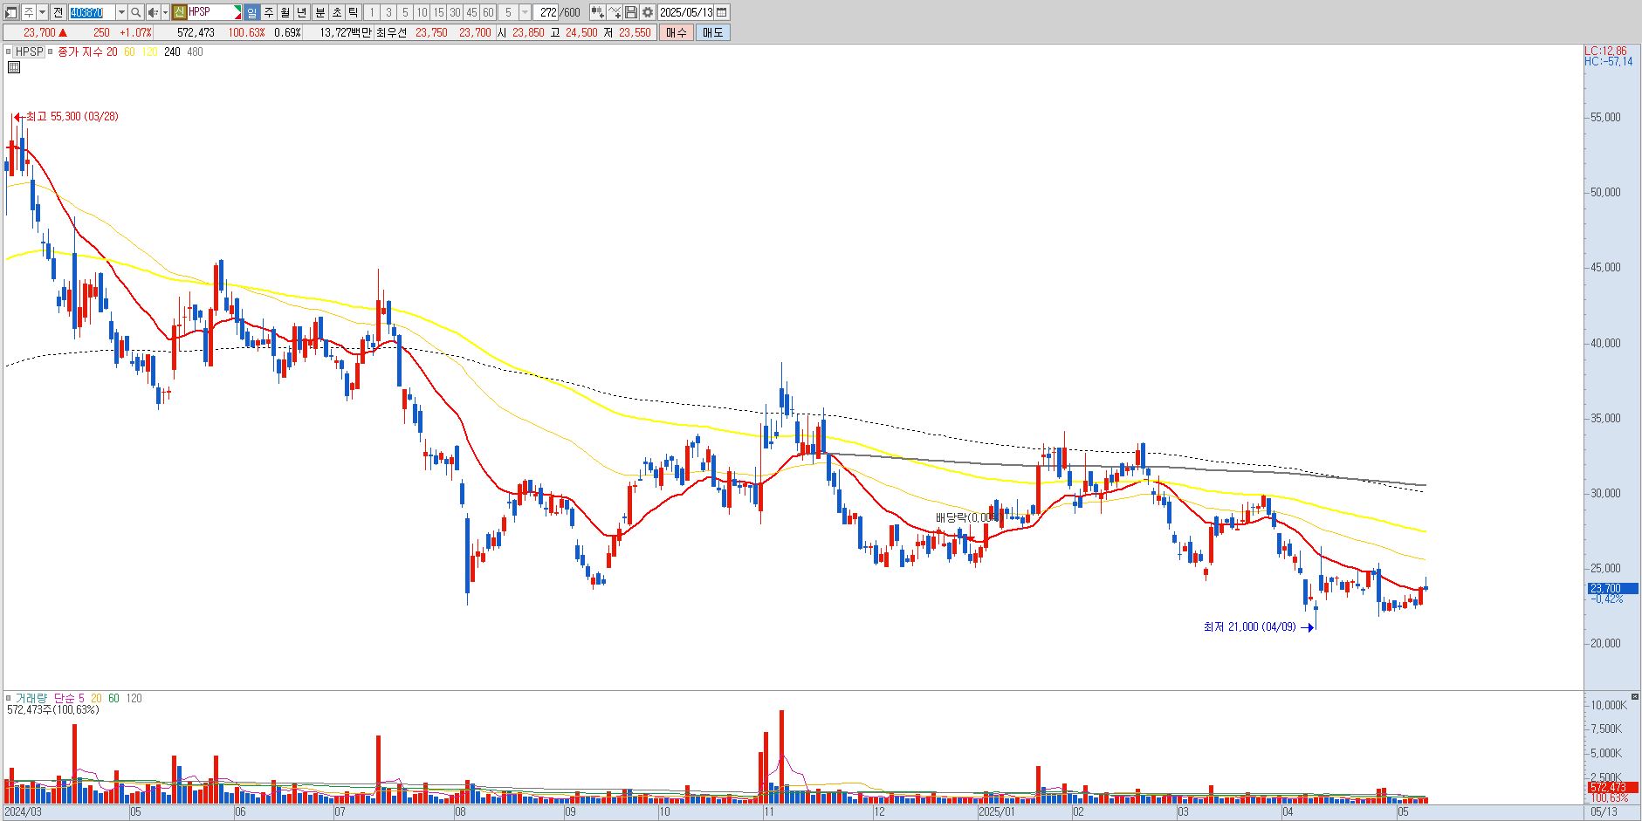Screen dimensions: 1642x821
Task: Switch to the 틱 tick period
Action: pos(353,12)
